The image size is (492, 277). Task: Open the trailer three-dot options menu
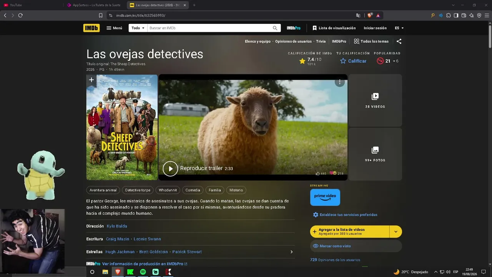(339, 82)
